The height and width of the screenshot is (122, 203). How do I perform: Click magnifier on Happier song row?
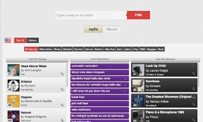[x=62, y=105]
